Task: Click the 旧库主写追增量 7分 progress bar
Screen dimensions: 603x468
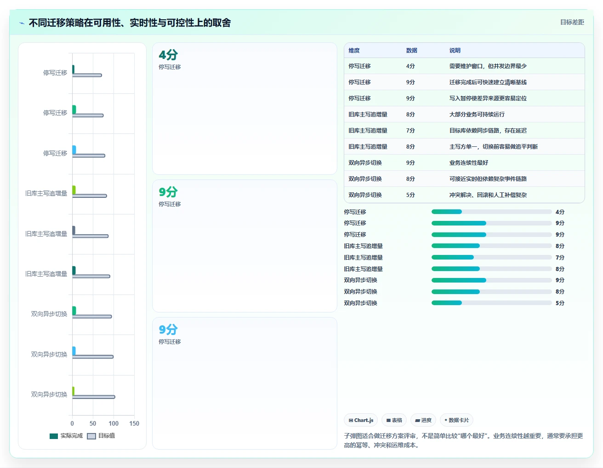Action: [x=492, y=257]
